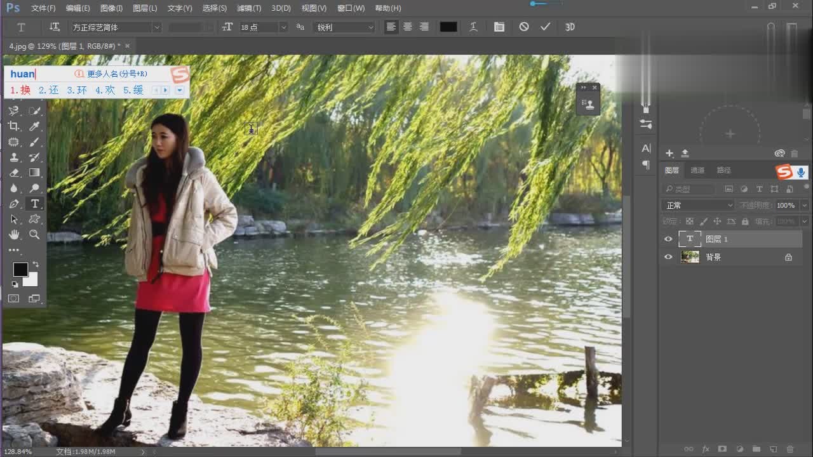Select the Path Selection tool
The width and height of the screenshot is (813, 457).
pos(14,219)
